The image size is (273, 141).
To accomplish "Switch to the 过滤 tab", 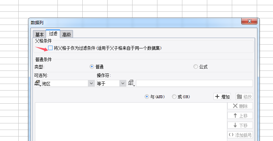I will pos(53,34).
